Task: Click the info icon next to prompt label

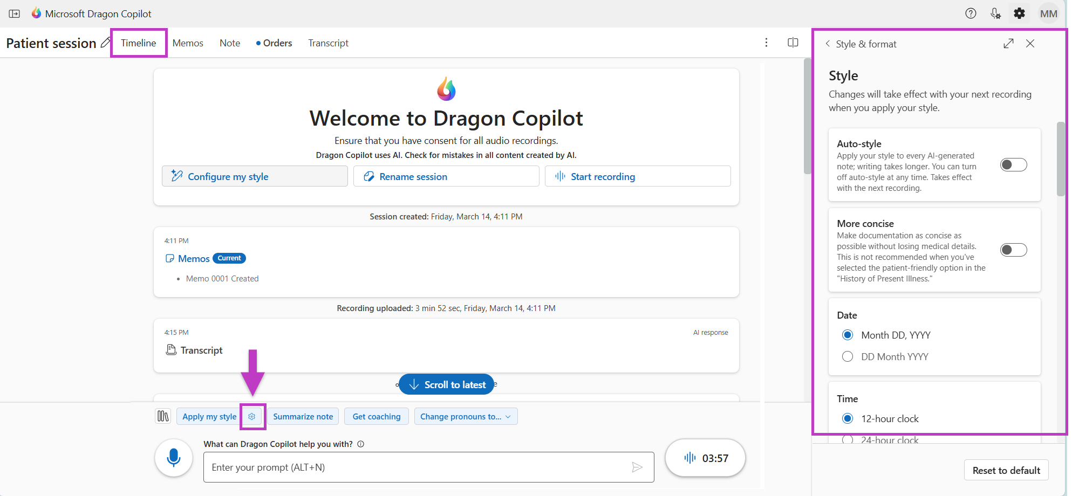Action: 361,444
